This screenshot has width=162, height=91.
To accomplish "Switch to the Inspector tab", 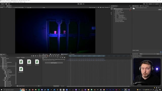I will tap(135, 6).
